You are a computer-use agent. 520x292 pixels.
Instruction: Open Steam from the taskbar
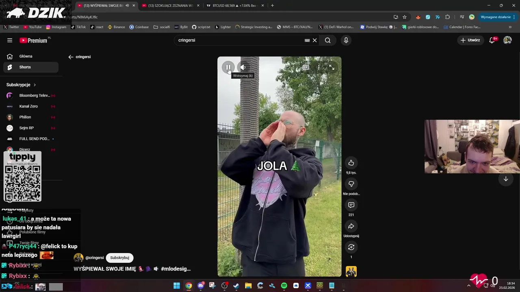236,286
